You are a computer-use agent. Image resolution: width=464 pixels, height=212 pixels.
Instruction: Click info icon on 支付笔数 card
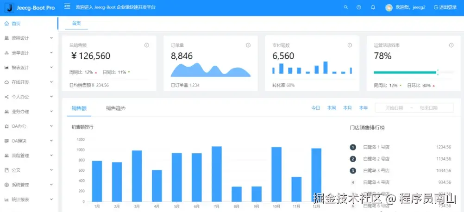click(x=350, y=45)
